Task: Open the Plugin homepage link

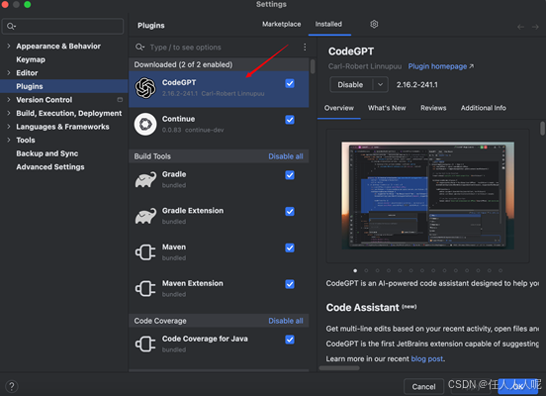Action: click(x=441, y=66)
